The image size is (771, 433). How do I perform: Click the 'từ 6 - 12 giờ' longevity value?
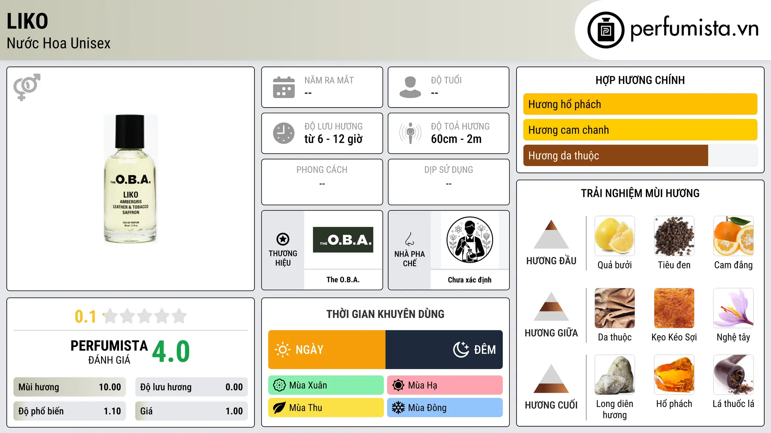[334, 139]
